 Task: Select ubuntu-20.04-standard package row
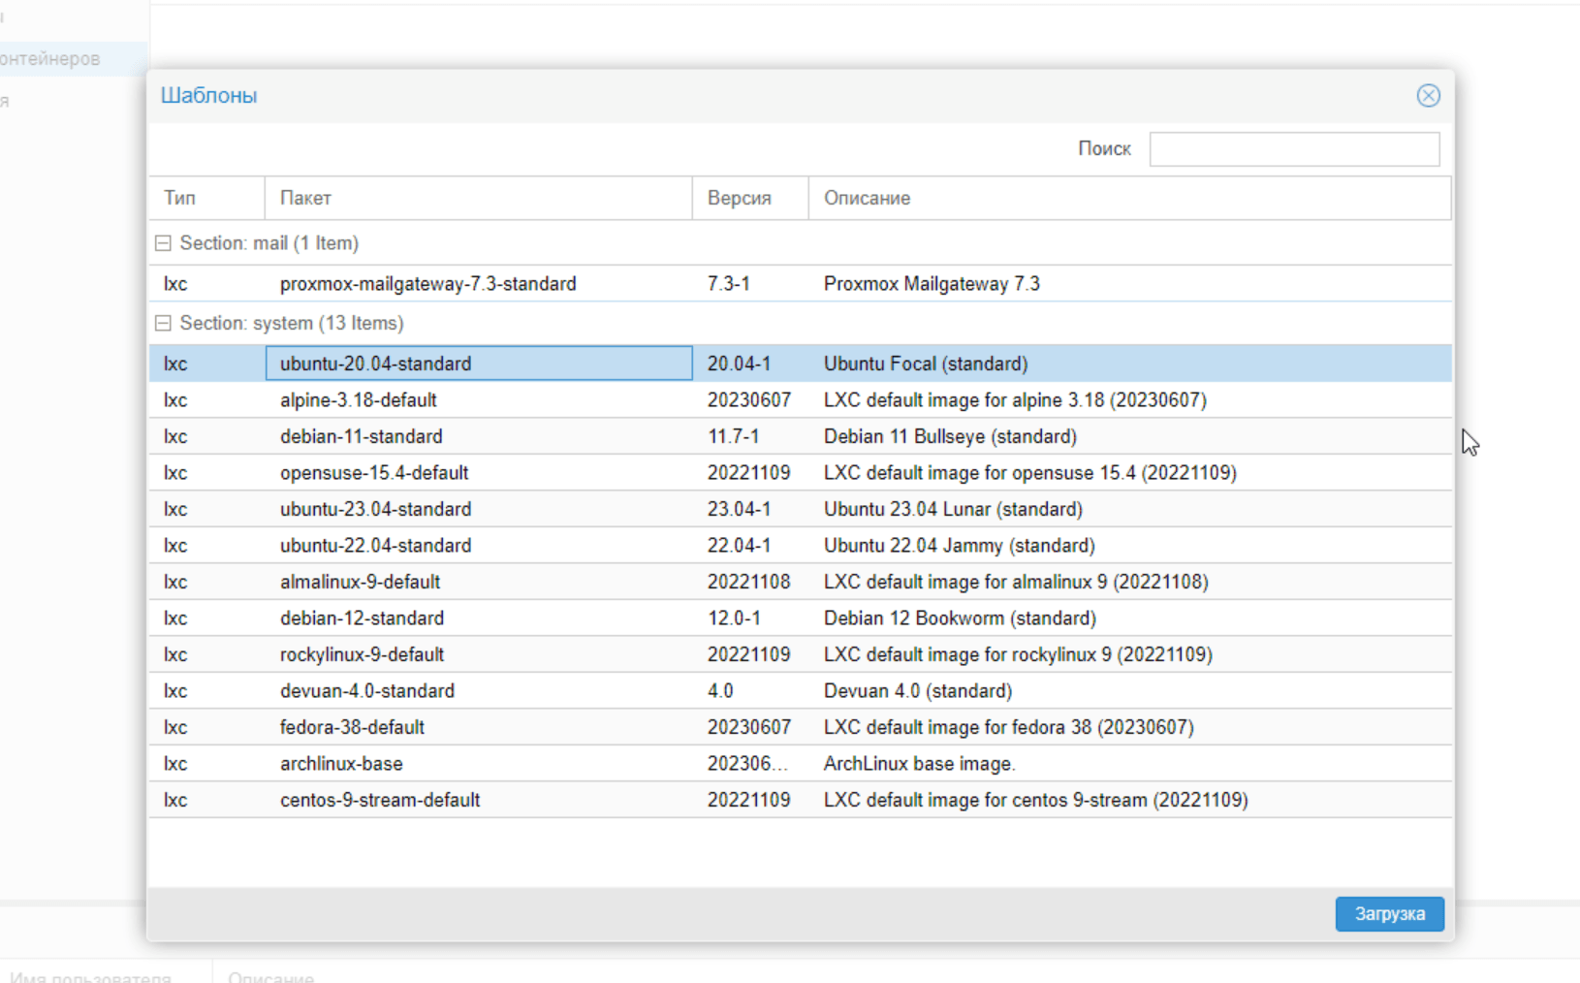pyautogui.click(x=801, y=364)
